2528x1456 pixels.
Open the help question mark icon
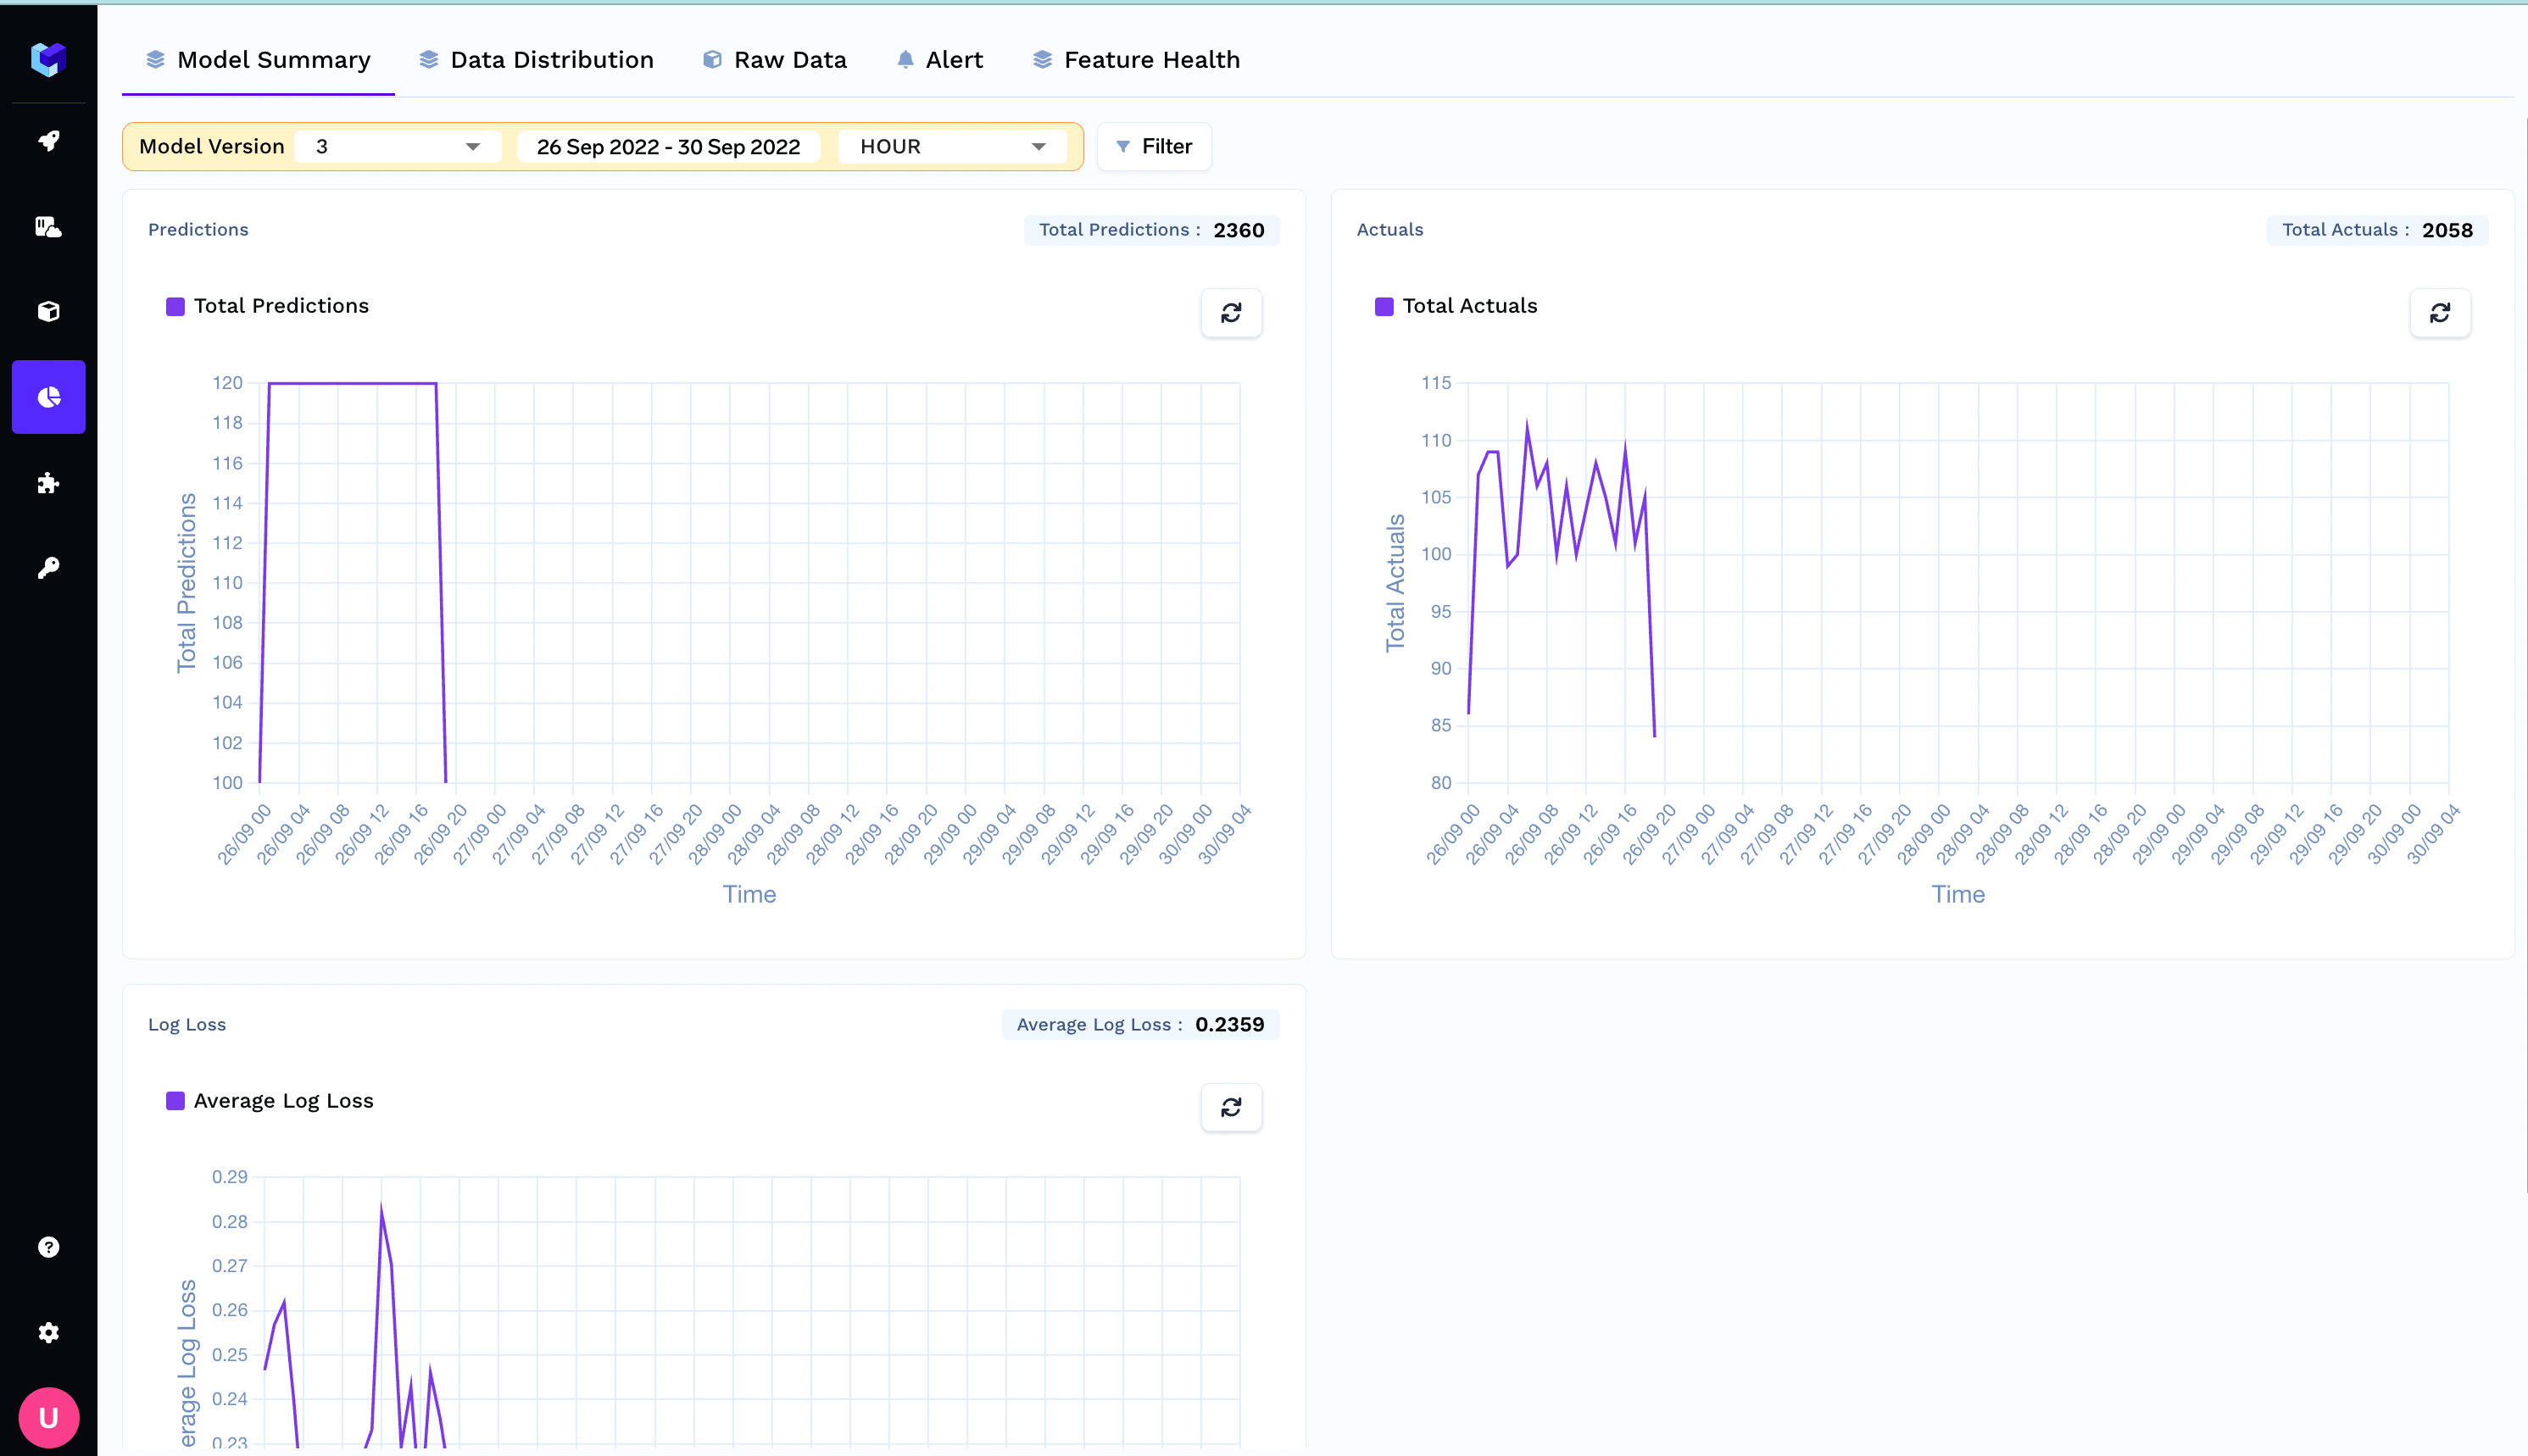tap(48, 1247)
